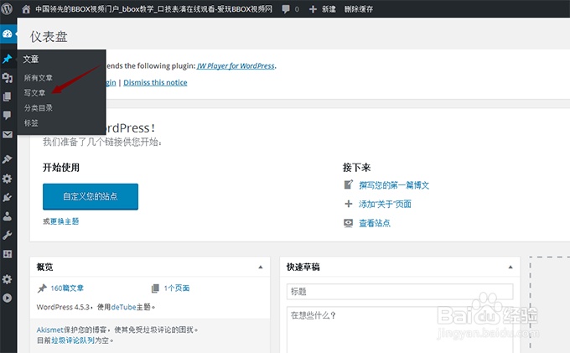
Task: Click the lower gear icon in sidebar
Action: (x=8, y=279)
